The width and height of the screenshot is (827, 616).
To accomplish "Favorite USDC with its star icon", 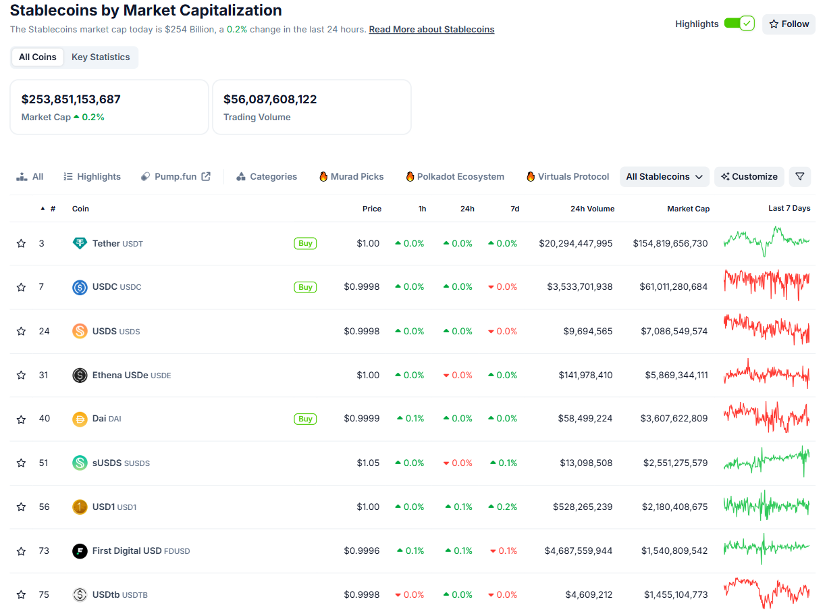I will coord(21,287).
